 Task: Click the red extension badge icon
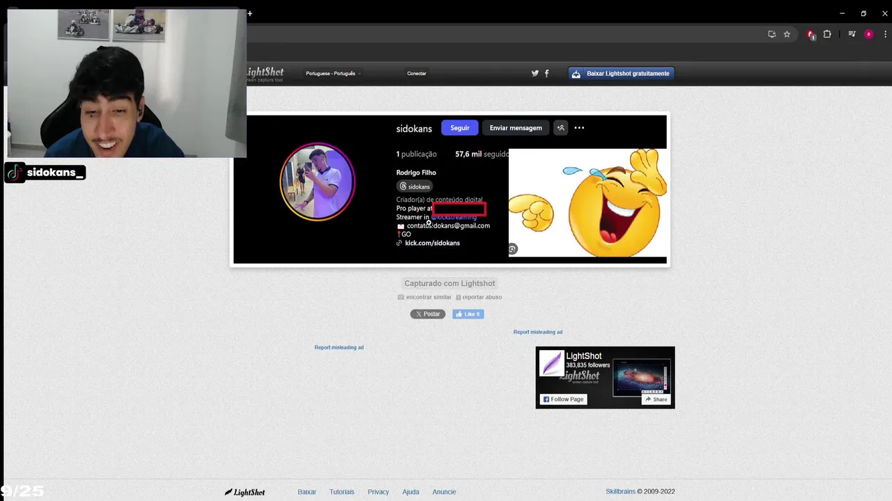810,35
